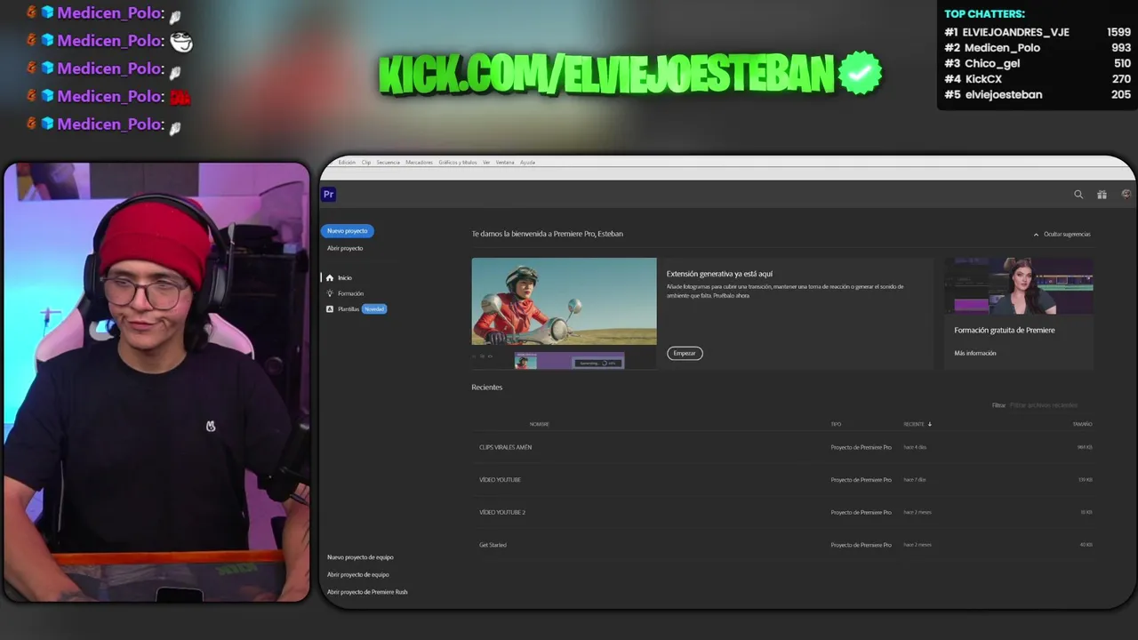Open the Gráficos y títulos menu
The image size is (1138, 640).
click(x=458, y=163)
